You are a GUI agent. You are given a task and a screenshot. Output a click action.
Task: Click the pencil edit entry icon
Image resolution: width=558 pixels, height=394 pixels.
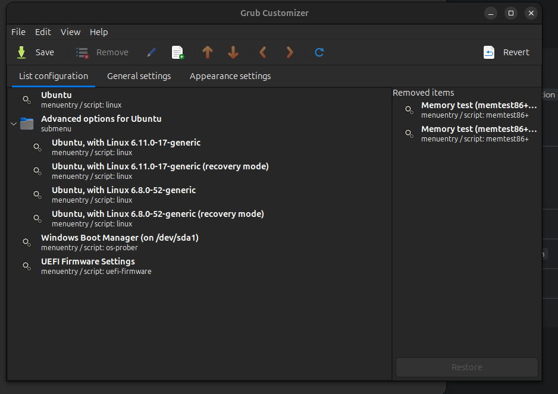click(x=151, y=52)
